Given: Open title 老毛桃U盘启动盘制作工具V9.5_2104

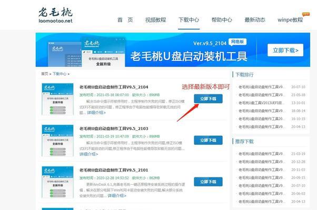Looking at the screenshot, I should coord(114,87).
